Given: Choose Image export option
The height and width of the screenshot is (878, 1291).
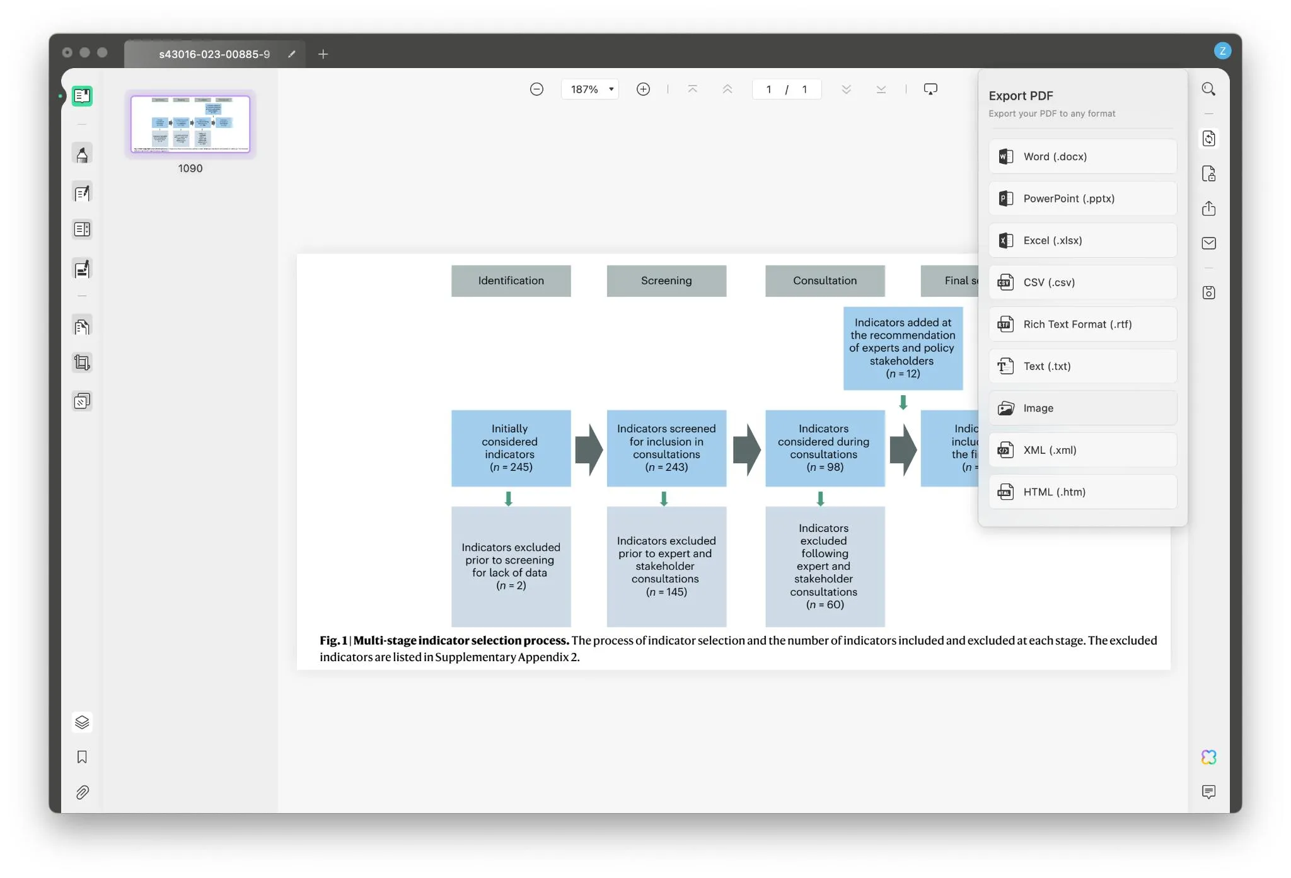Looking at the screenshot, I should click(x=1082, y=408).
